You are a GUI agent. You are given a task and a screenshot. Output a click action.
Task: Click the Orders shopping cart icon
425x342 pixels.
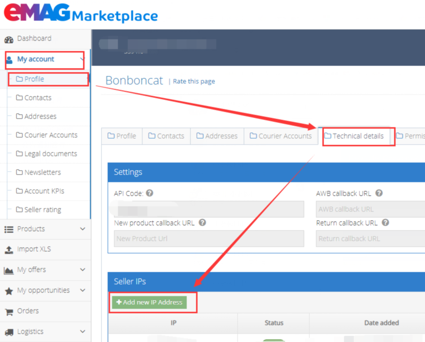(x=9, y=311)
